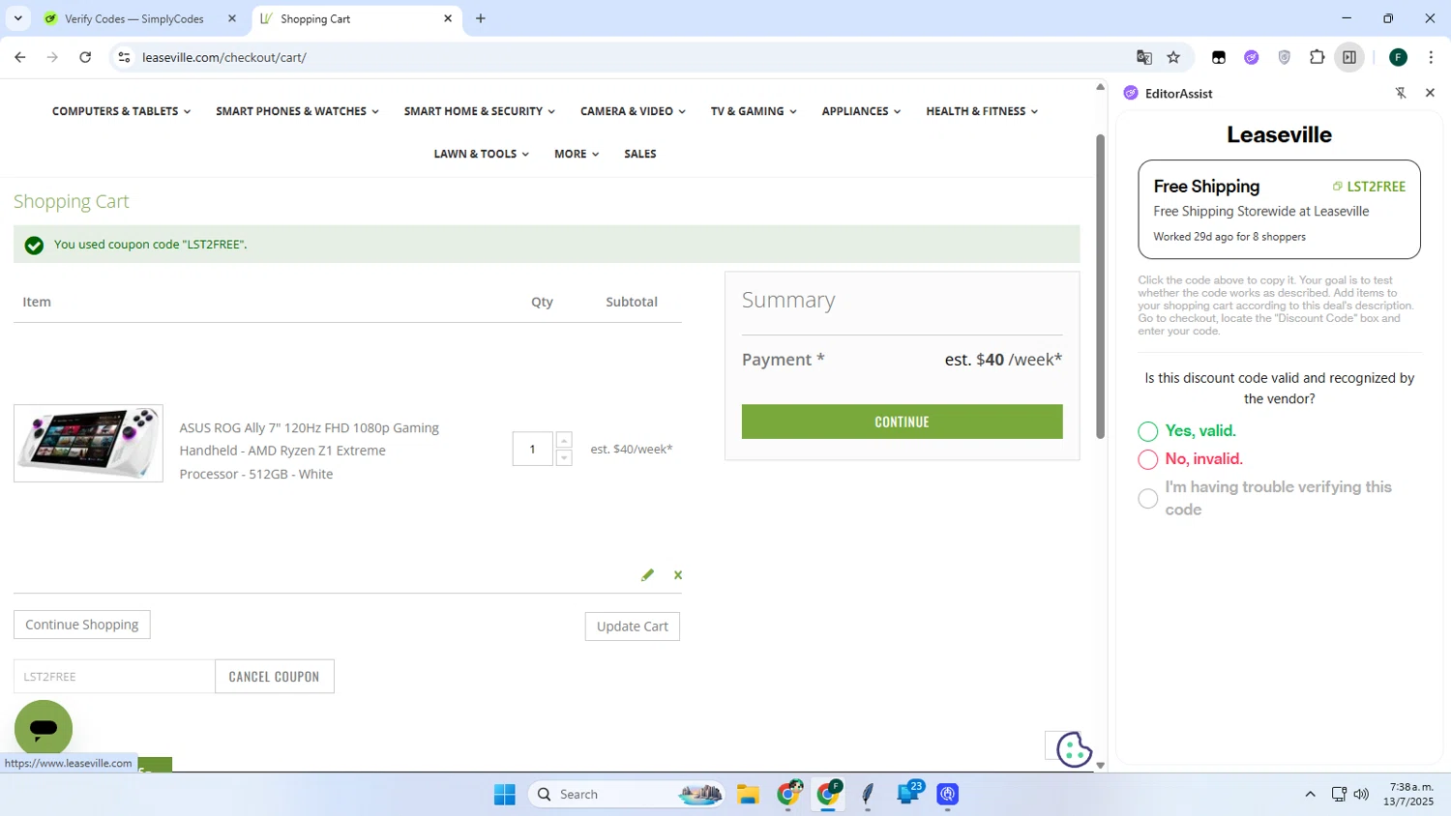Open the Sales menu item
The image size is (1451, 816).
640,154
